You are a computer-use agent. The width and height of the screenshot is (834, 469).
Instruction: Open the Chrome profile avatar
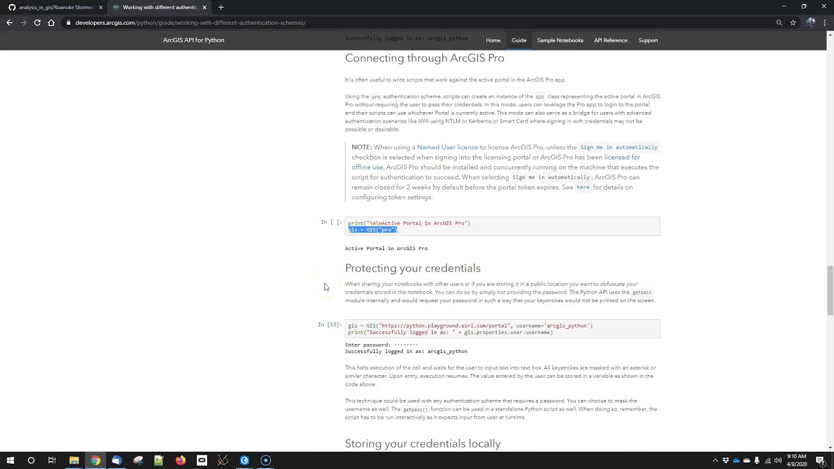811,23
